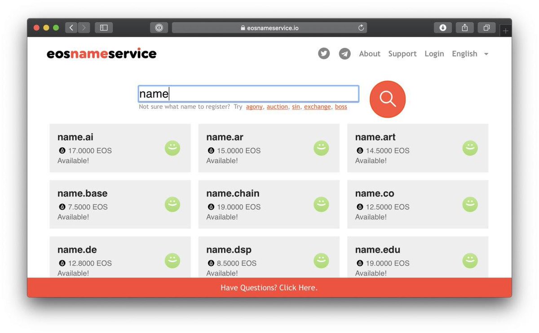Open the eosnameservice Twitter page icon
The width and height of the screenshot is (539, 333).
pos(324,54)
